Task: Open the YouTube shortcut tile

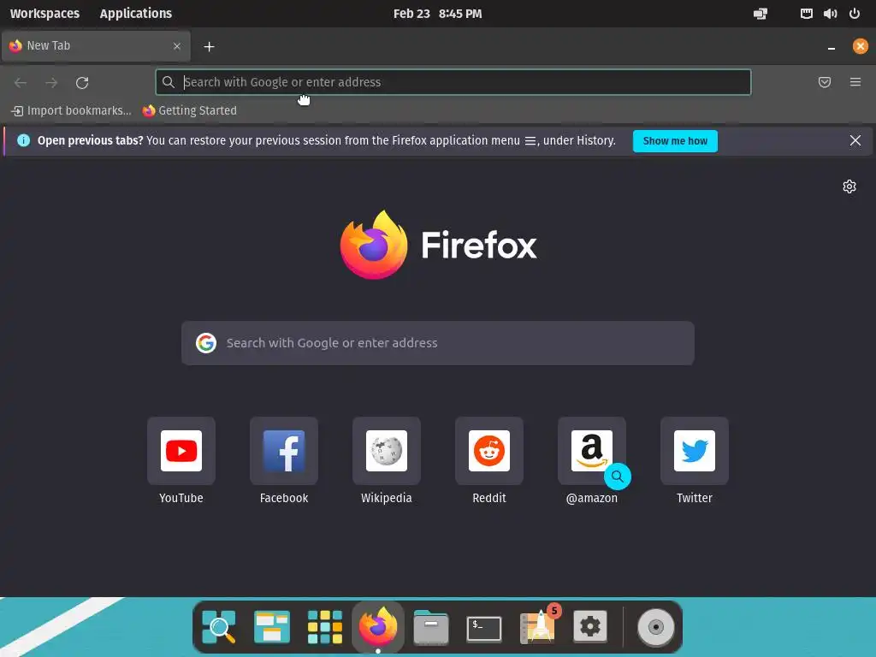Action: [x=181, y=451]
